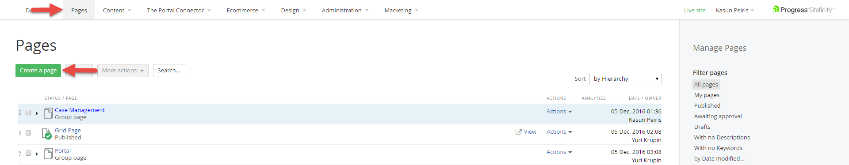This screenshot has height=165, width=849.
Task: Open Actions menu for Case Management
Action: click(559, 112)
